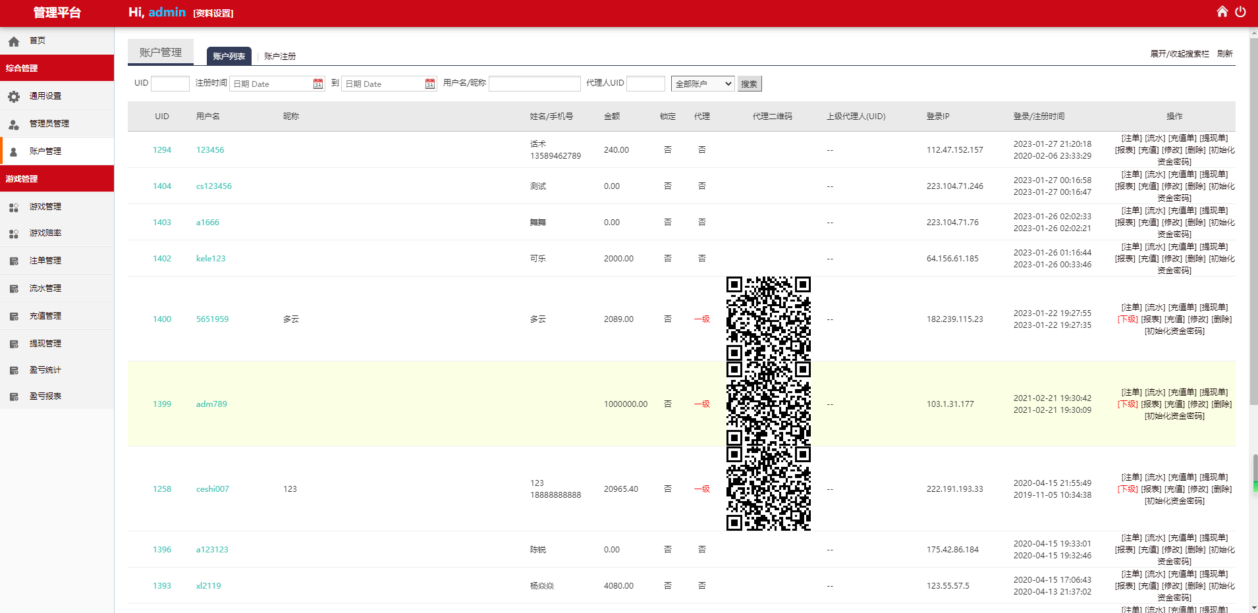Click [下级] for user 5651959
This screenshot has height=613, width=1258.
click(1128, 319)
